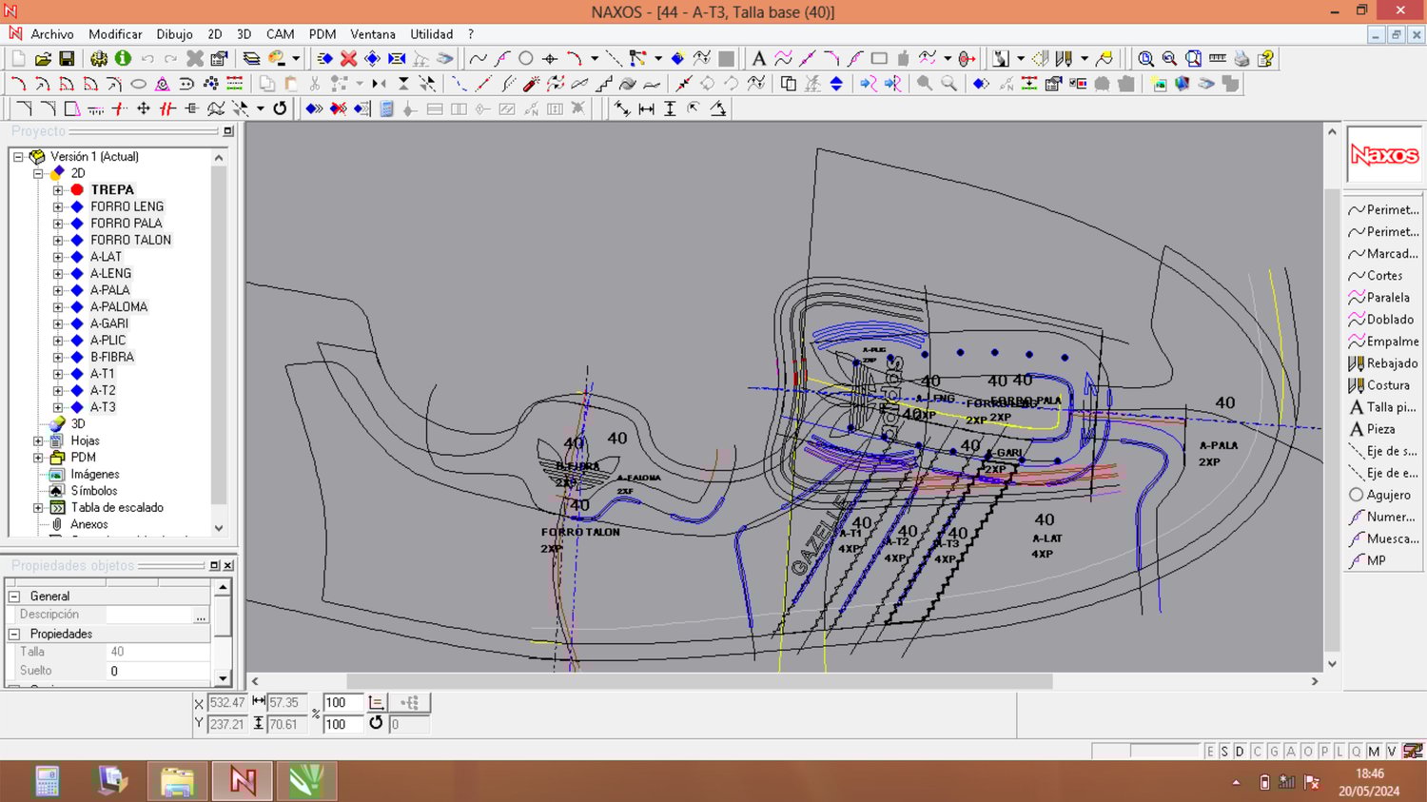Create a new file with the blank page icon
Screen dimensions: 1427x802
(x=18, y=58)
